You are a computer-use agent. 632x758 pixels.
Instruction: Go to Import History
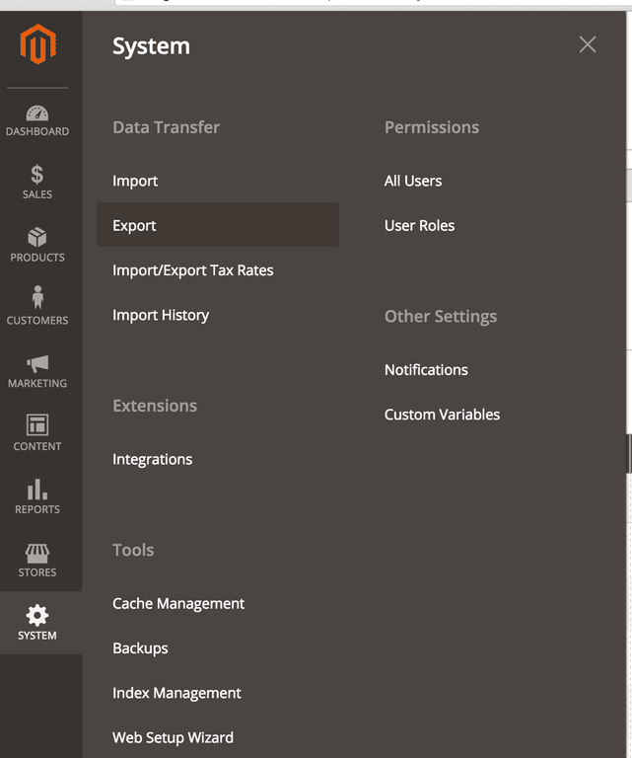161,315
